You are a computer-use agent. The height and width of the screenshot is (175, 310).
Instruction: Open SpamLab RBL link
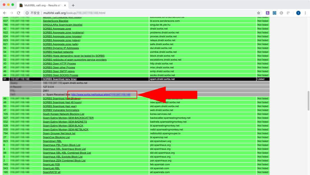point(51,168)
